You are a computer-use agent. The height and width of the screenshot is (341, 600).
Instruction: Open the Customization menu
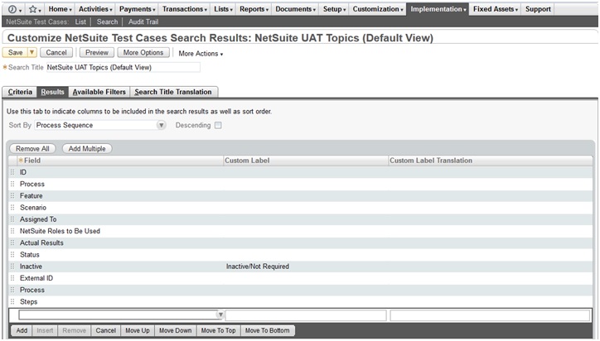[377, 9]
